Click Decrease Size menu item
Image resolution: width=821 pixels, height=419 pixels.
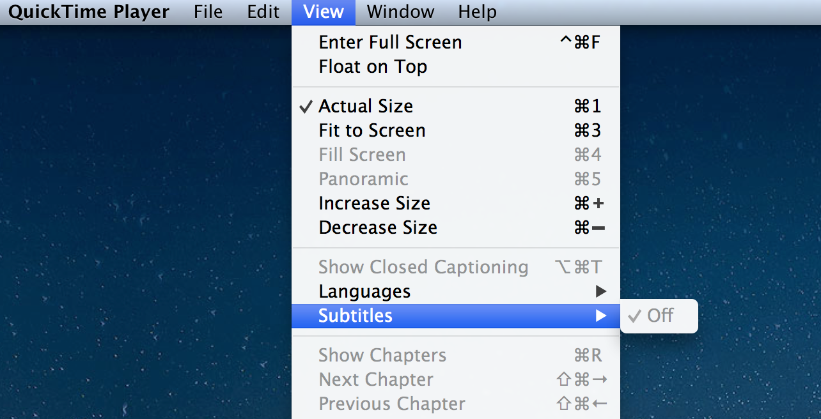coord(378,227)
